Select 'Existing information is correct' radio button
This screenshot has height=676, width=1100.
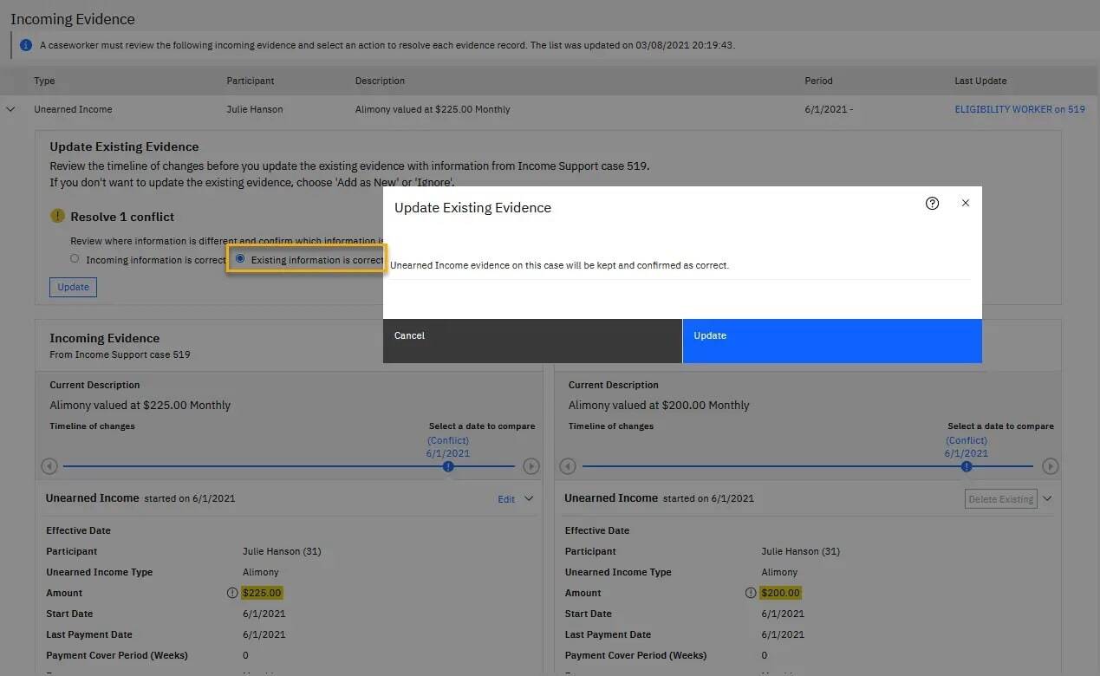pos(240,259)
